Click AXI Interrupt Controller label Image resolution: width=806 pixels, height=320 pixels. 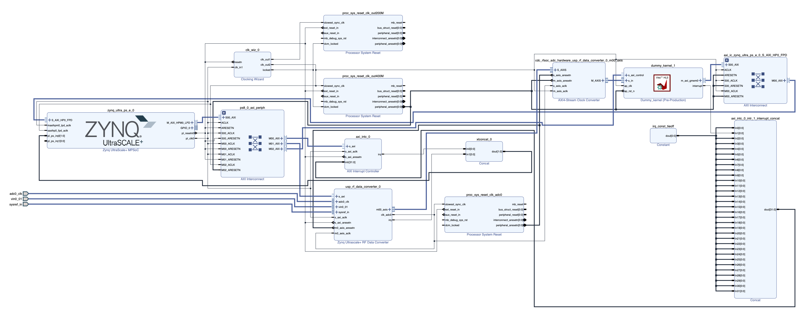coord(363,171)
